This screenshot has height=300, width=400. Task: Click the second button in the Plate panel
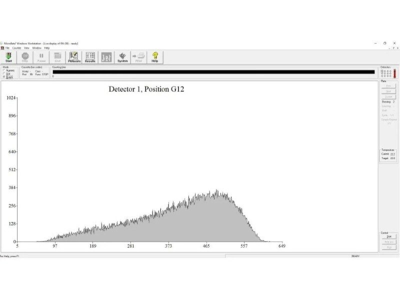click(388, 91)
